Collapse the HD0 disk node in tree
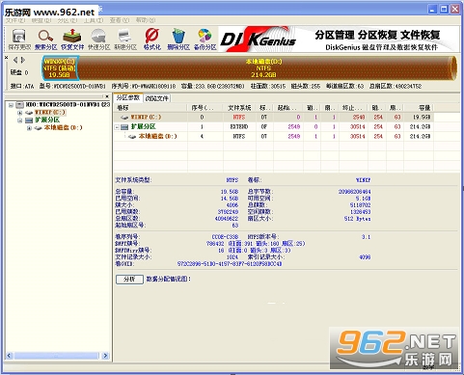Screen dimensions: 464x375 11,105
